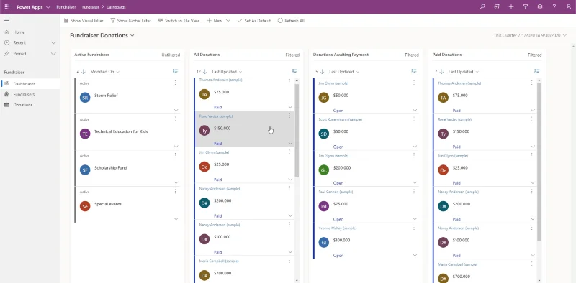Open the task flow target icon
The width and height of the screenshot is (576, 283).
(x=497, y=6)
